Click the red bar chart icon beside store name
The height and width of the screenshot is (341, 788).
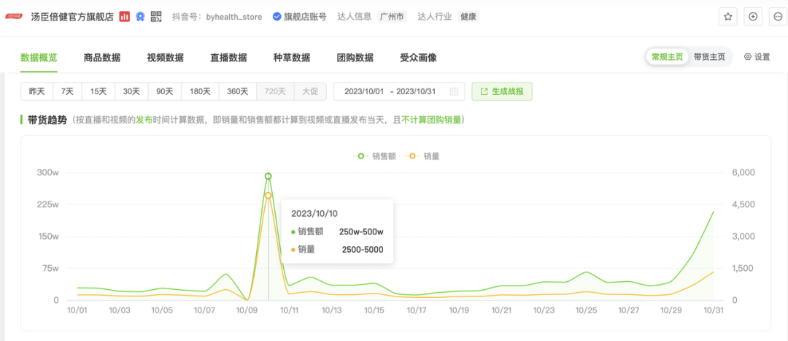click(x=125, y=16)
